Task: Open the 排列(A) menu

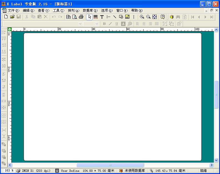Action: pyautogui.click(x=74, y=11)
